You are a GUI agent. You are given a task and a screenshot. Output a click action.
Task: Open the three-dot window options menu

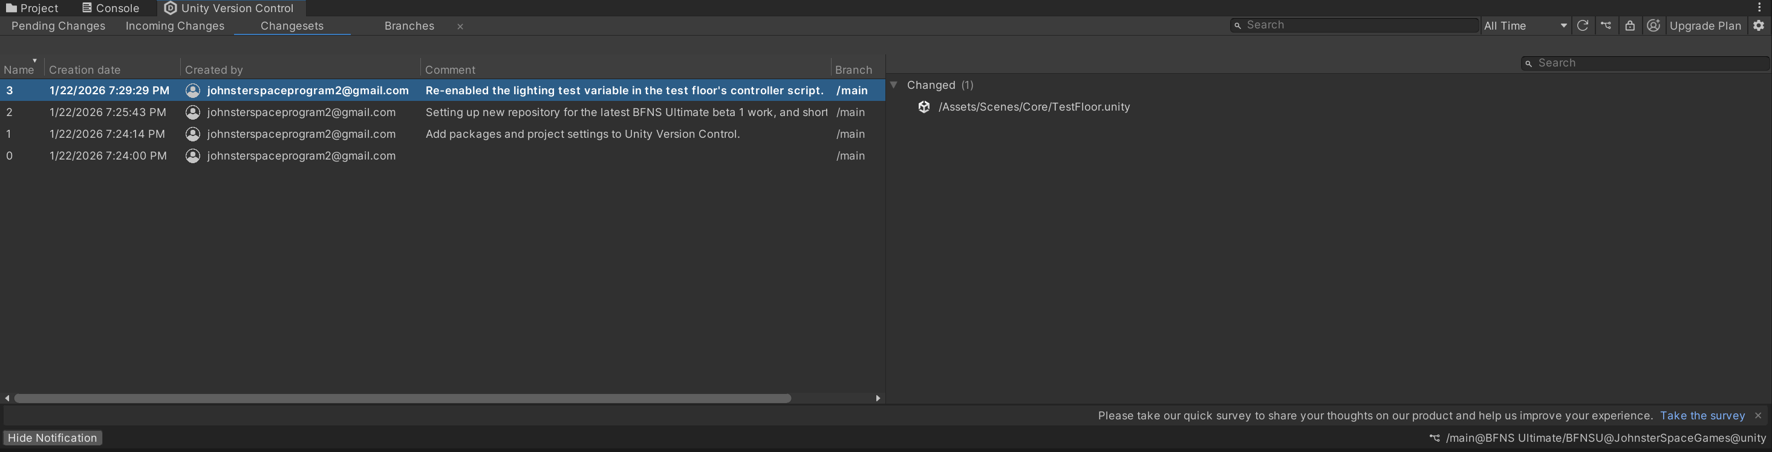1759,8
